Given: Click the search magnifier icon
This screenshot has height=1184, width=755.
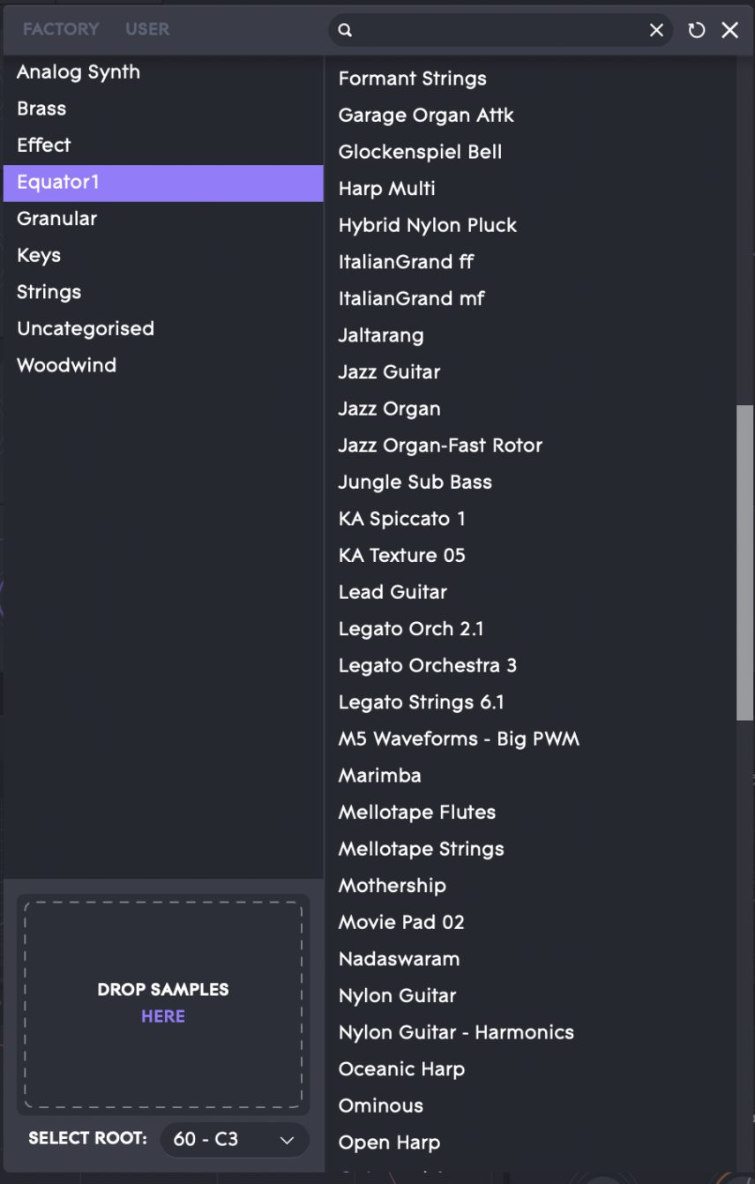Looking at the screenshot, I should 345,30.
